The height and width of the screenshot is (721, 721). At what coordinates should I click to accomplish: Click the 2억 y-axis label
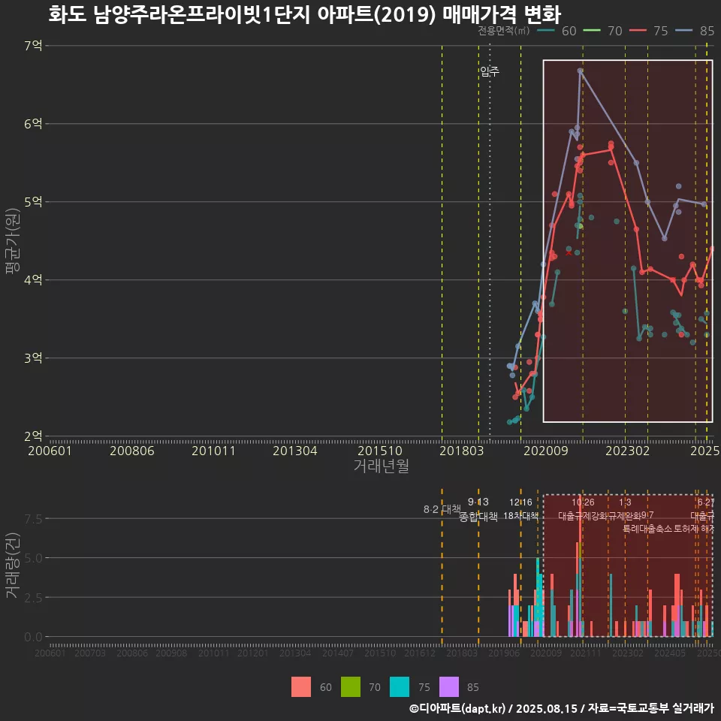tap(33, 436)
